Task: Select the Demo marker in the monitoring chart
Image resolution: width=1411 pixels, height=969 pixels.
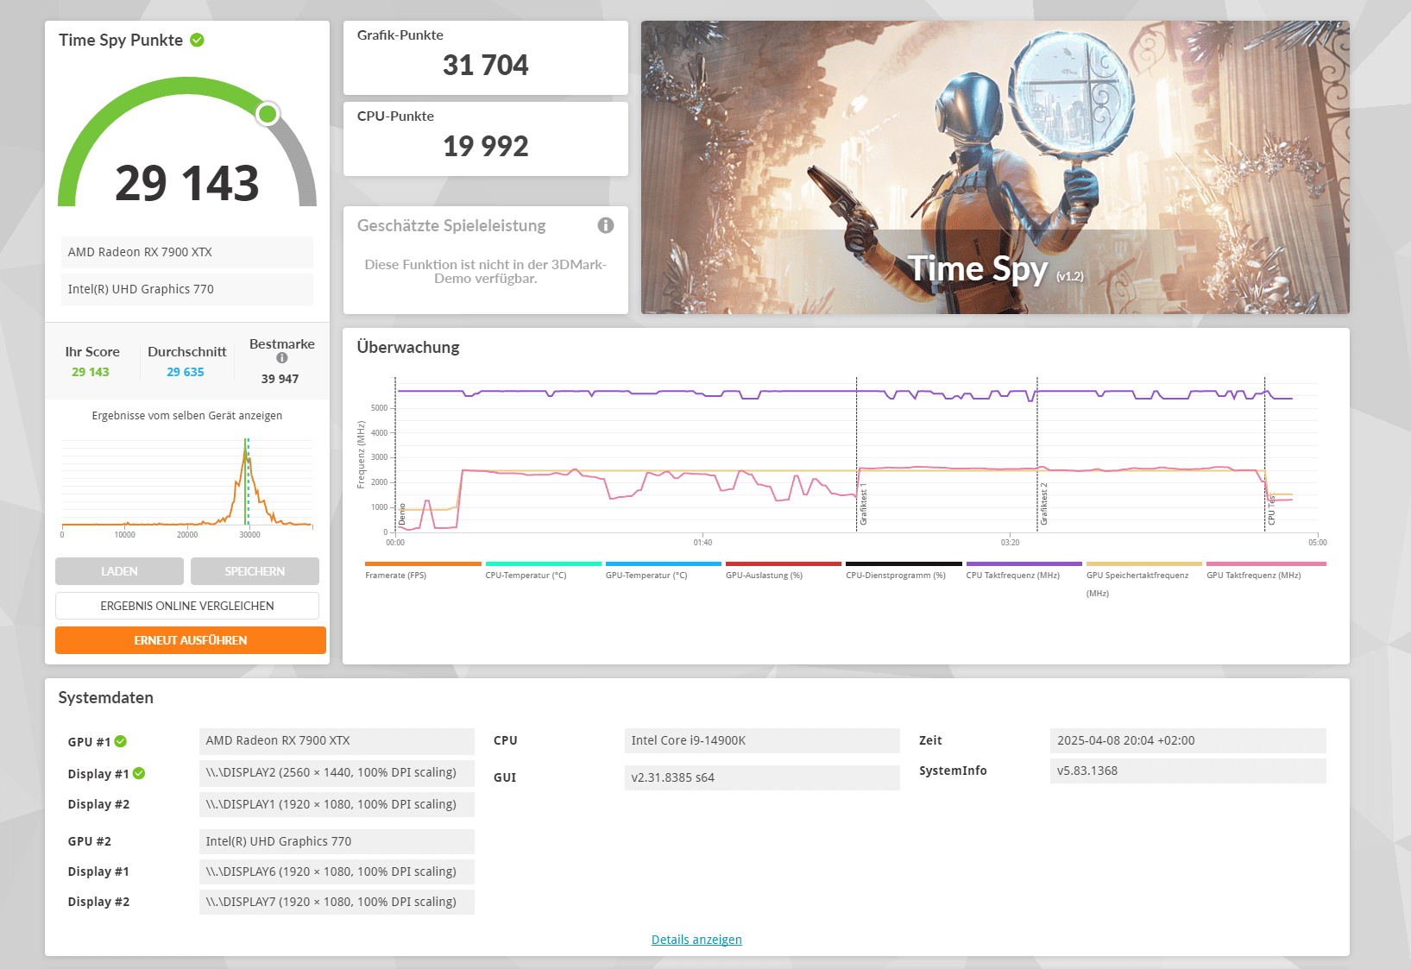Action: pyautogui.click(x=402, y=514)
